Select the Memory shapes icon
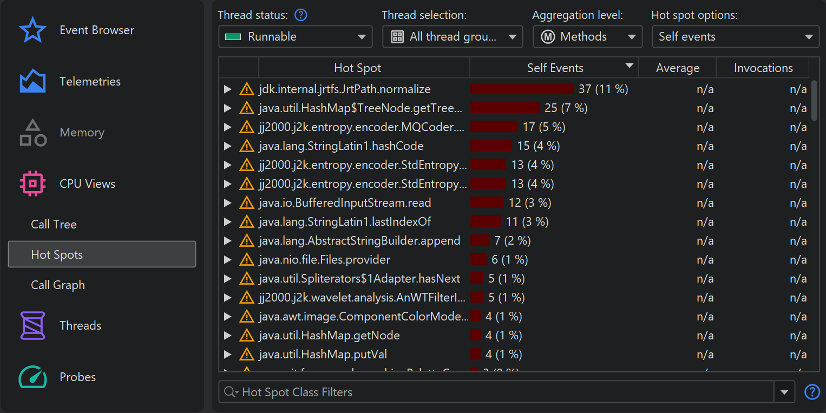The height and width of the screenshot is (413, 826). tap(32, 133)
